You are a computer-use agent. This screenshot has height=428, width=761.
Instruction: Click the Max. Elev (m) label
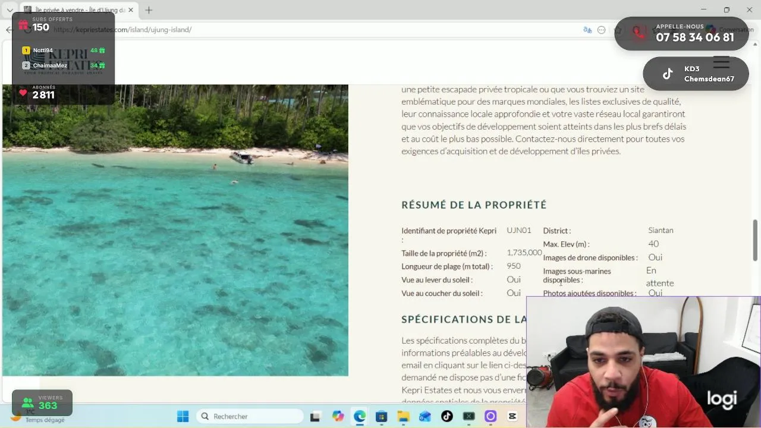click(566, 244)
